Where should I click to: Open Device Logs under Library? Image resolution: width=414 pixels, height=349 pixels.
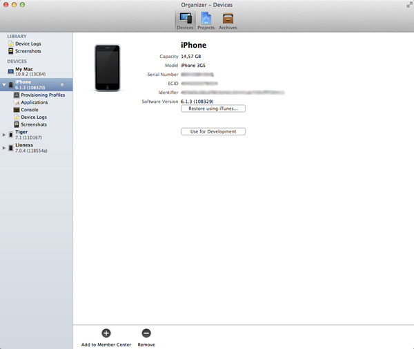28,44
